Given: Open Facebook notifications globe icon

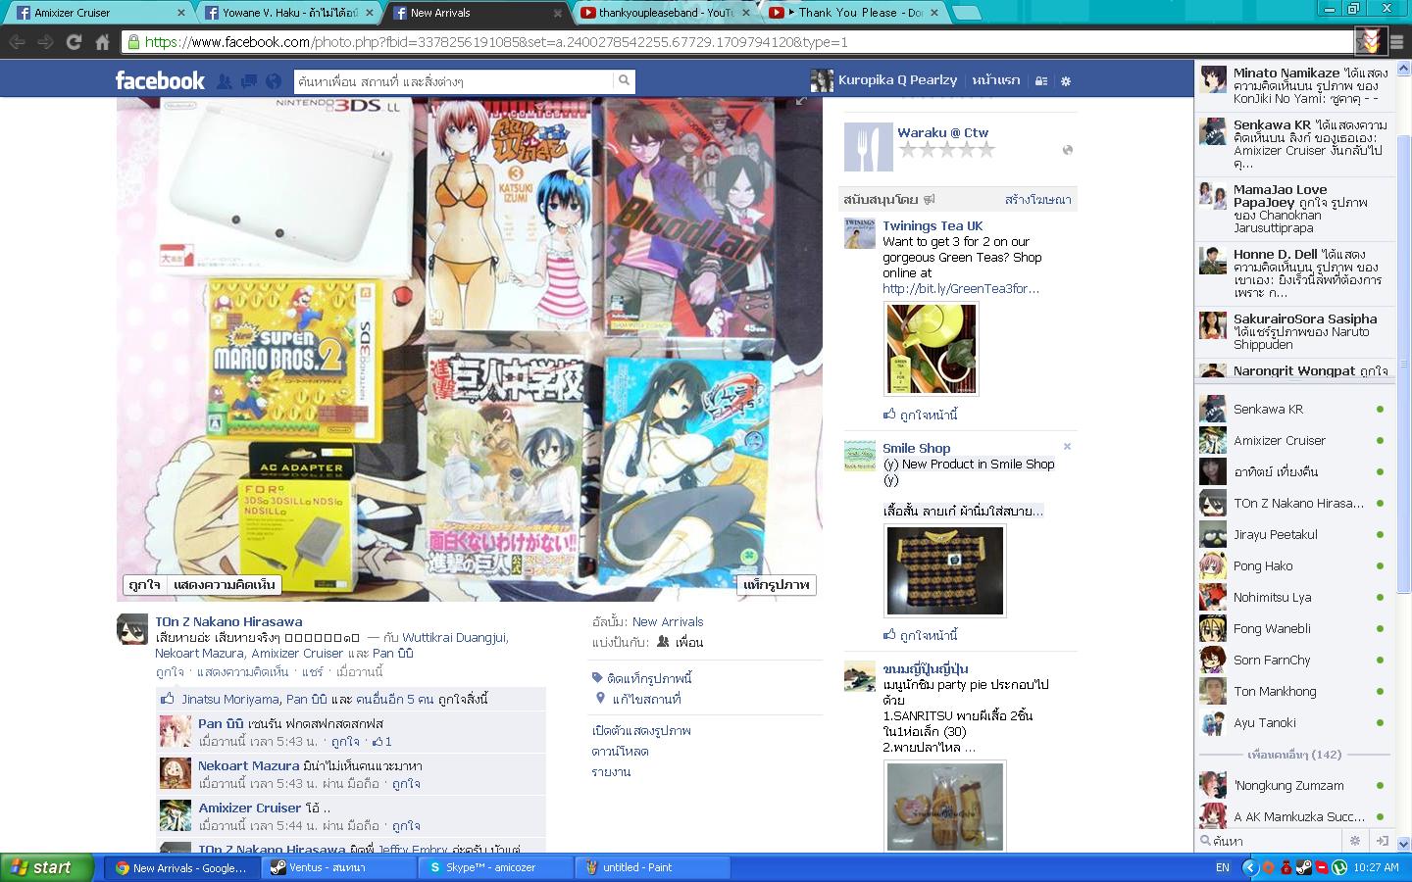Looking at the screenshot, I should tap(274, 81).
